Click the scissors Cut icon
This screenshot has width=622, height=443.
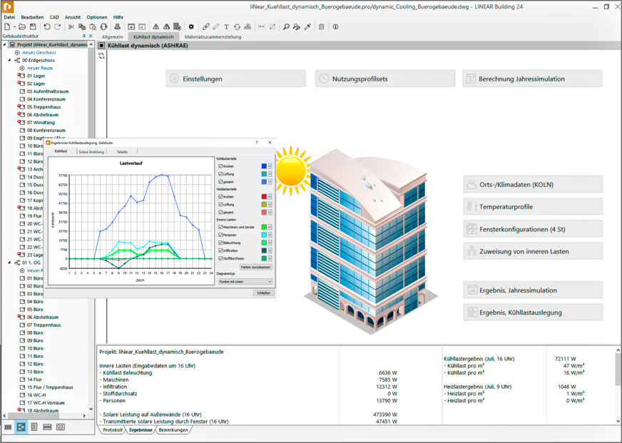[x=71, y=26]
